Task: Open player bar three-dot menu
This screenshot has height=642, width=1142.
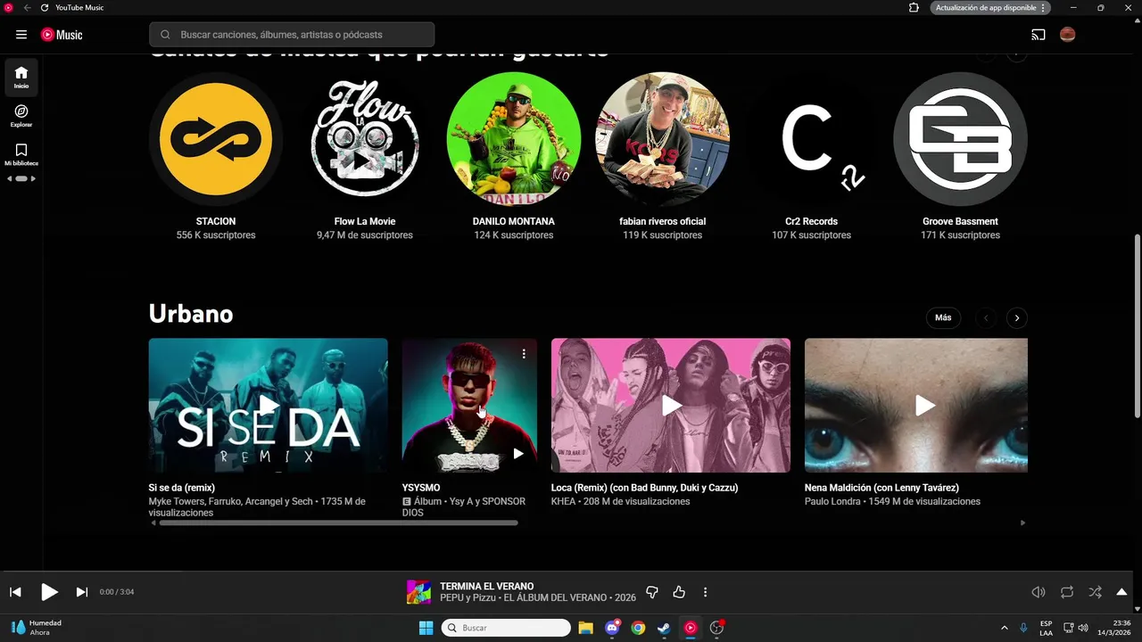Action: [x=705, y=592]
